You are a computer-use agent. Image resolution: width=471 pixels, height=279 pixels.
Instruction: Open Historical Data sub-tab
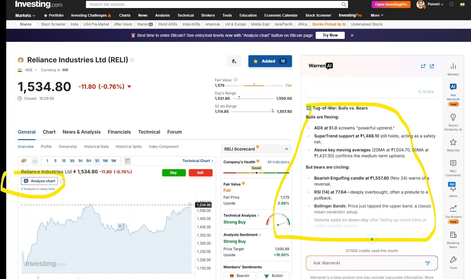click(96, 147)
